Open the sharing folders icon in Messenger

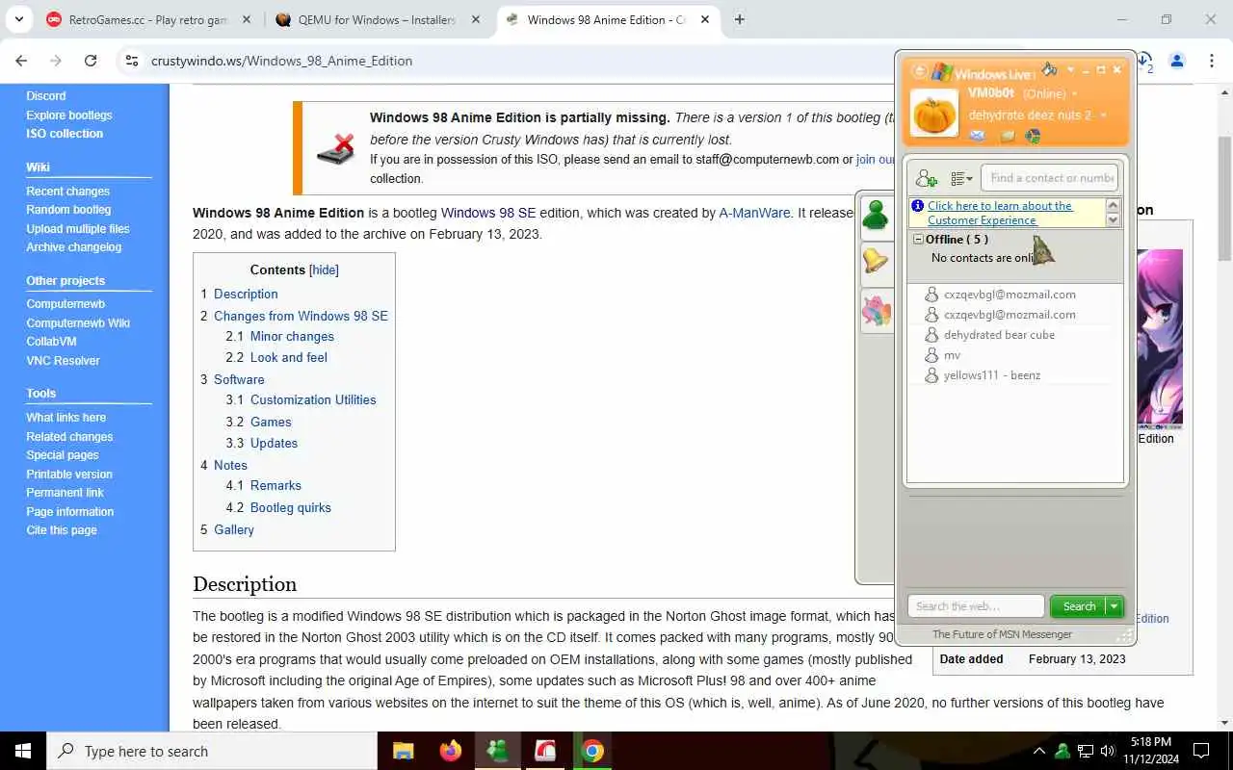coord(1007,137)
